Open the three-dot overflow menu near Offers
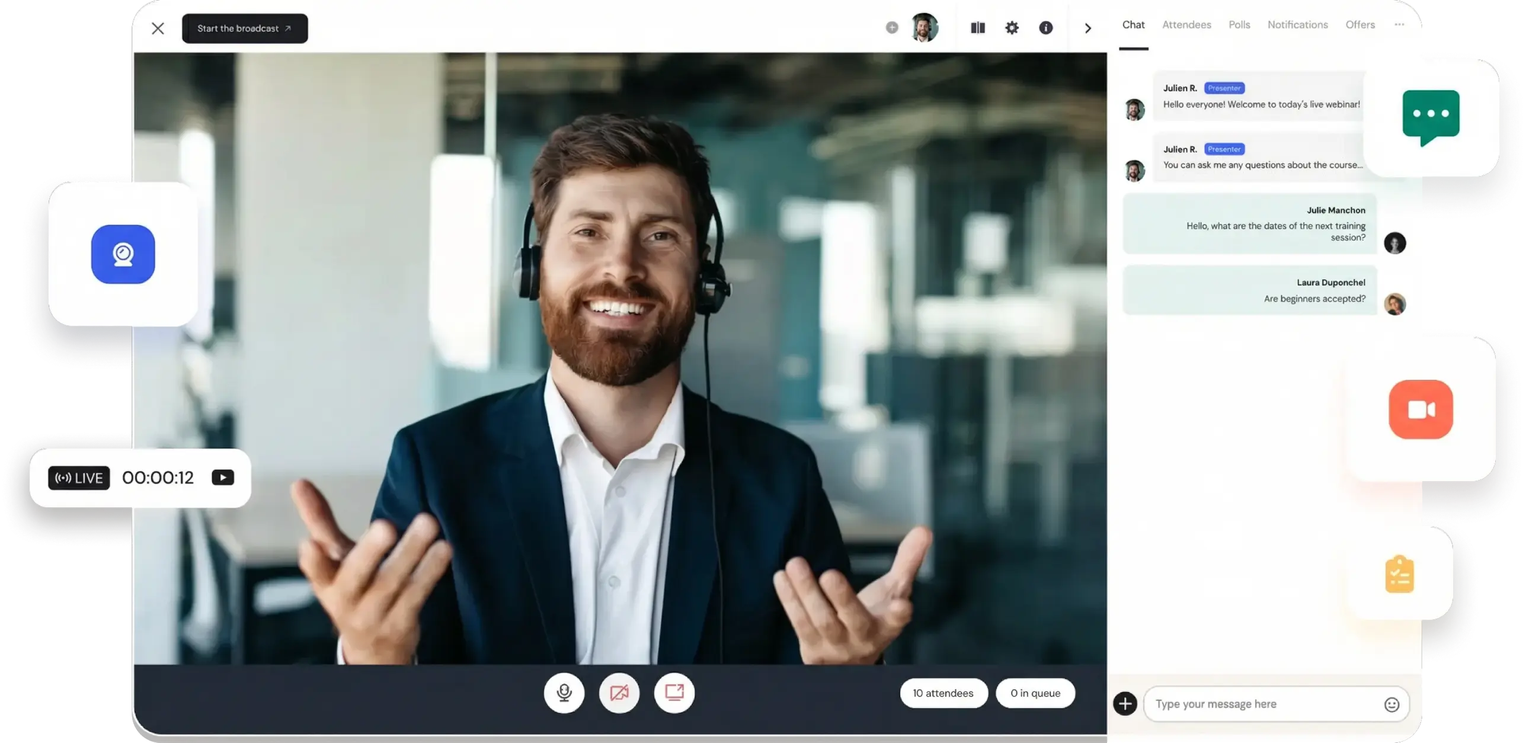This screenshot has width=1529, height=743. tap(1399, 25)
